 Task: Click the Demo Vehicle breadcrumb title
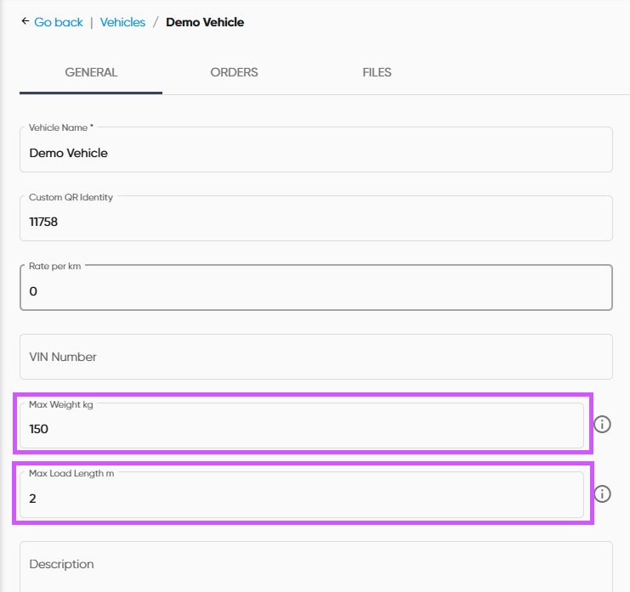pyautogui.click(x=205, y=23)
